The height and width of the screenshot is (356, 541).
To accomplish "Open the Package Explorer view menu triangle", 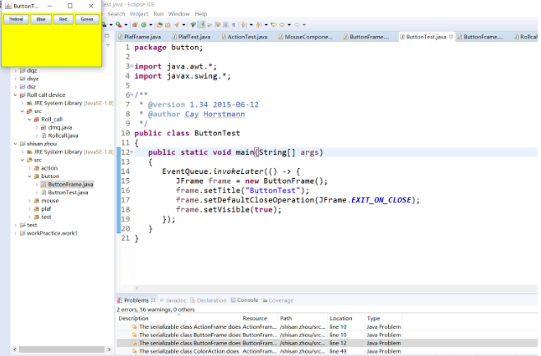I will pos(108,45).
